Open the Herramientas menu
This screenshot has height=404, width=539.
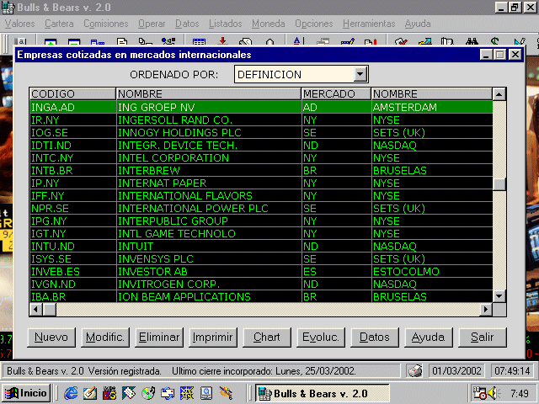click(369, 24)
